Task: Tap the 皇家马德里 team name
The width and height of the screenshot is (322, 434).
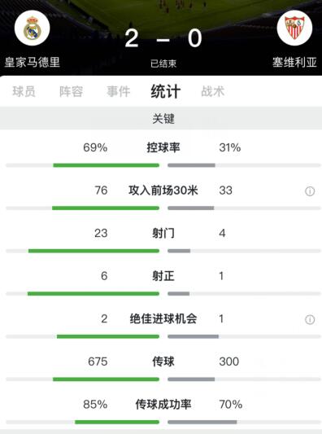Action: (33, 62)
